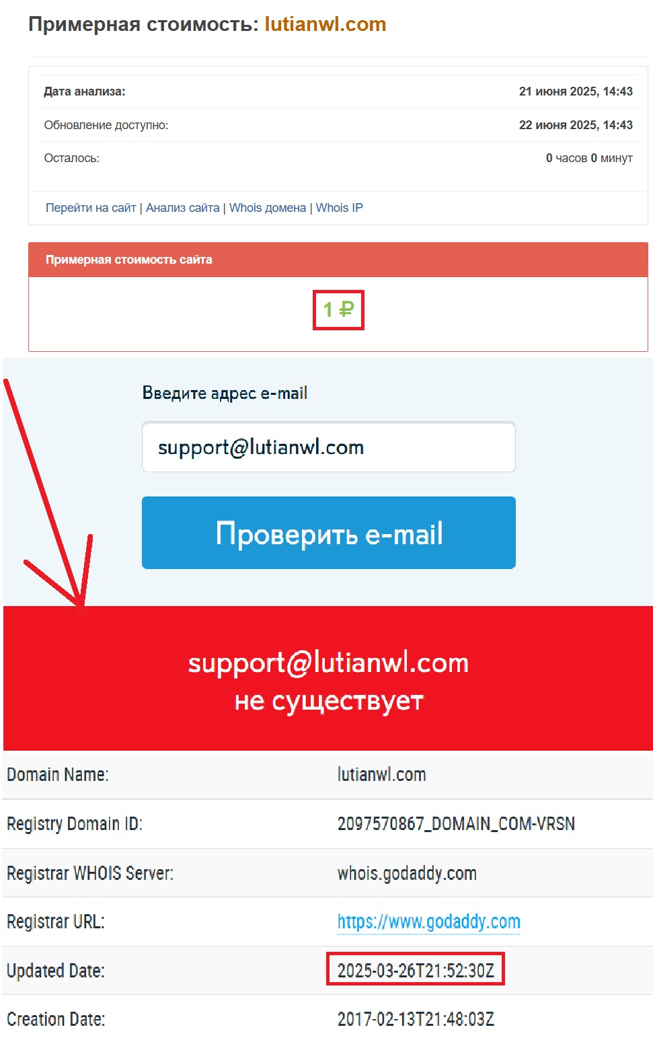This screenshot has height=1044, width=653.
Task: Click the Domain Name value lutianwl.com
Action: [382, 774]
